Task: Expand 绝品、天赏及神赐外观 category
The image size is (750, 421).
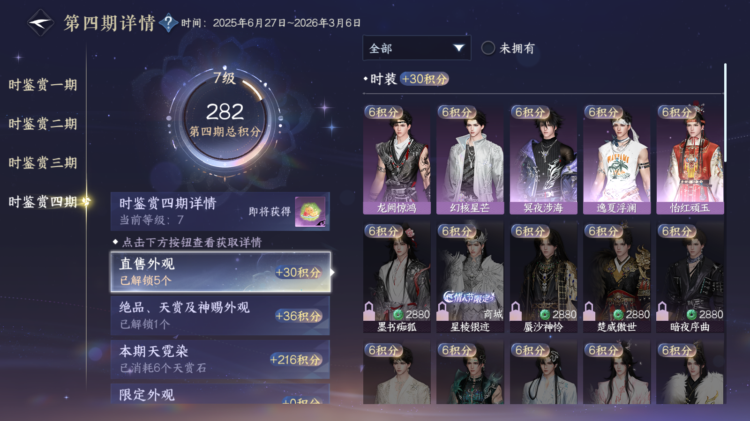Action: (220, 316)
